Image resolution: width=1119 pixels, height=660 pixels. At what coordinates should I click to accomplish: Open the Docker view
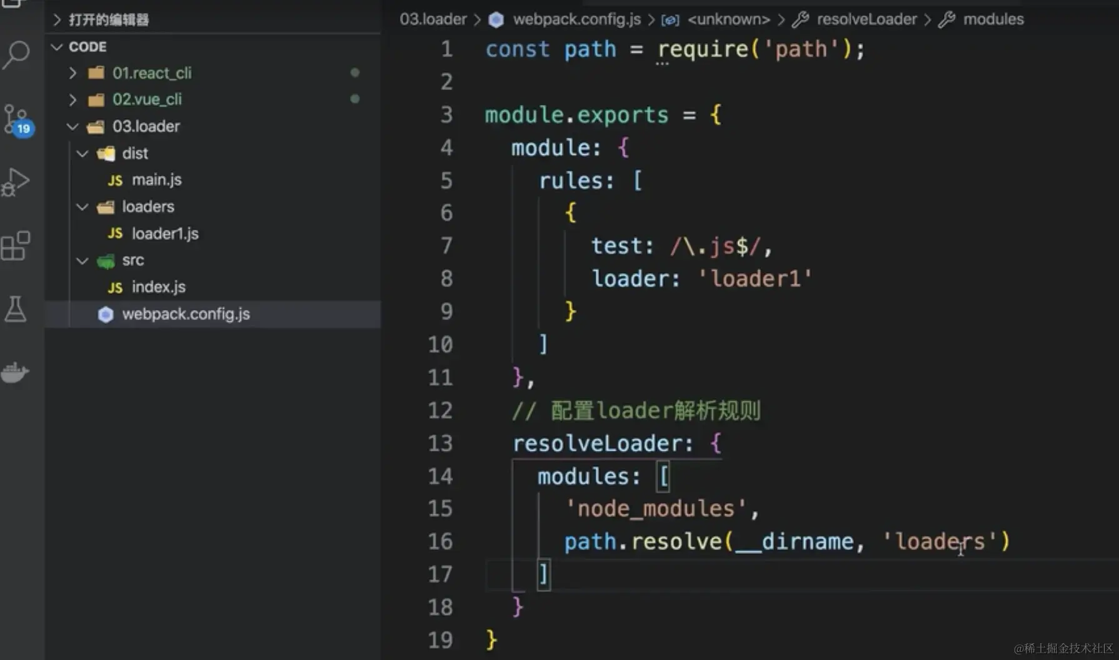coord(15,372)
